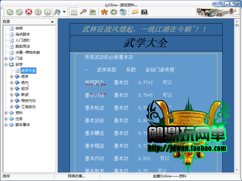Go to the home page icon

pyautogui.click(x=47, y=12)
